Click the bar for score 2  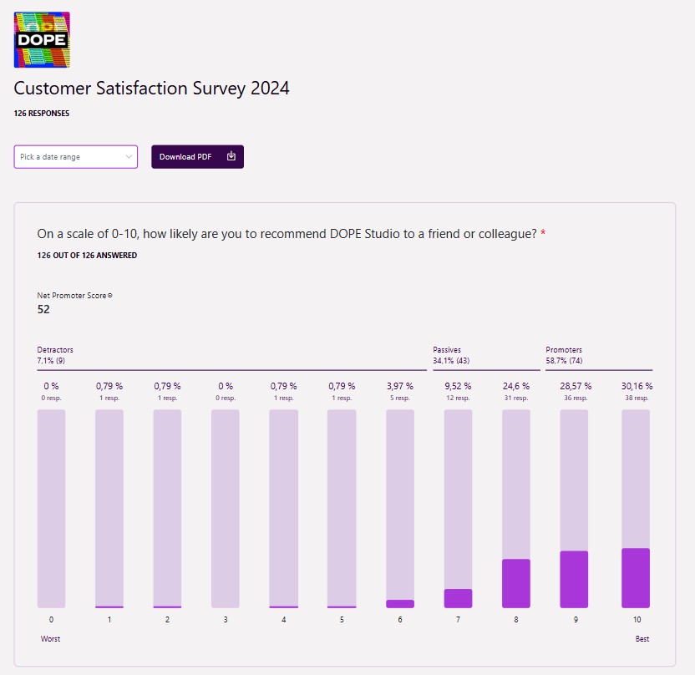167,509
